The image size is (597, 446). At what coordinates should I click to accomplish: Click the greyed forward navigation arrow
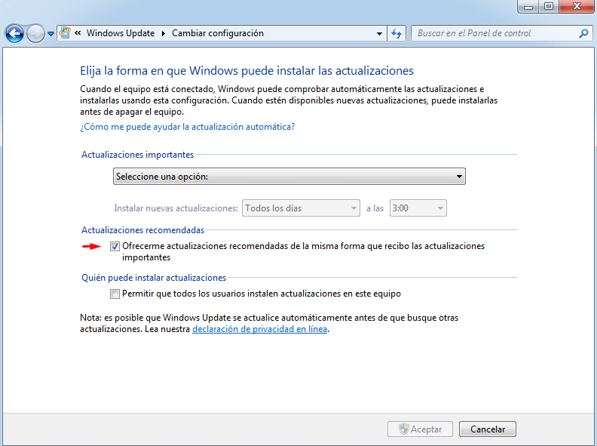(35, 33)
